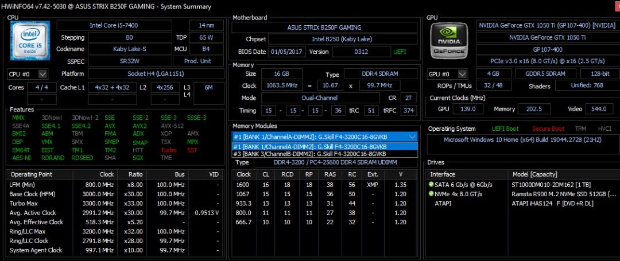This screenshot has height=261, width=620.
Task: Click the GP107-400 GPU chip field
Action: pos(547,49)
